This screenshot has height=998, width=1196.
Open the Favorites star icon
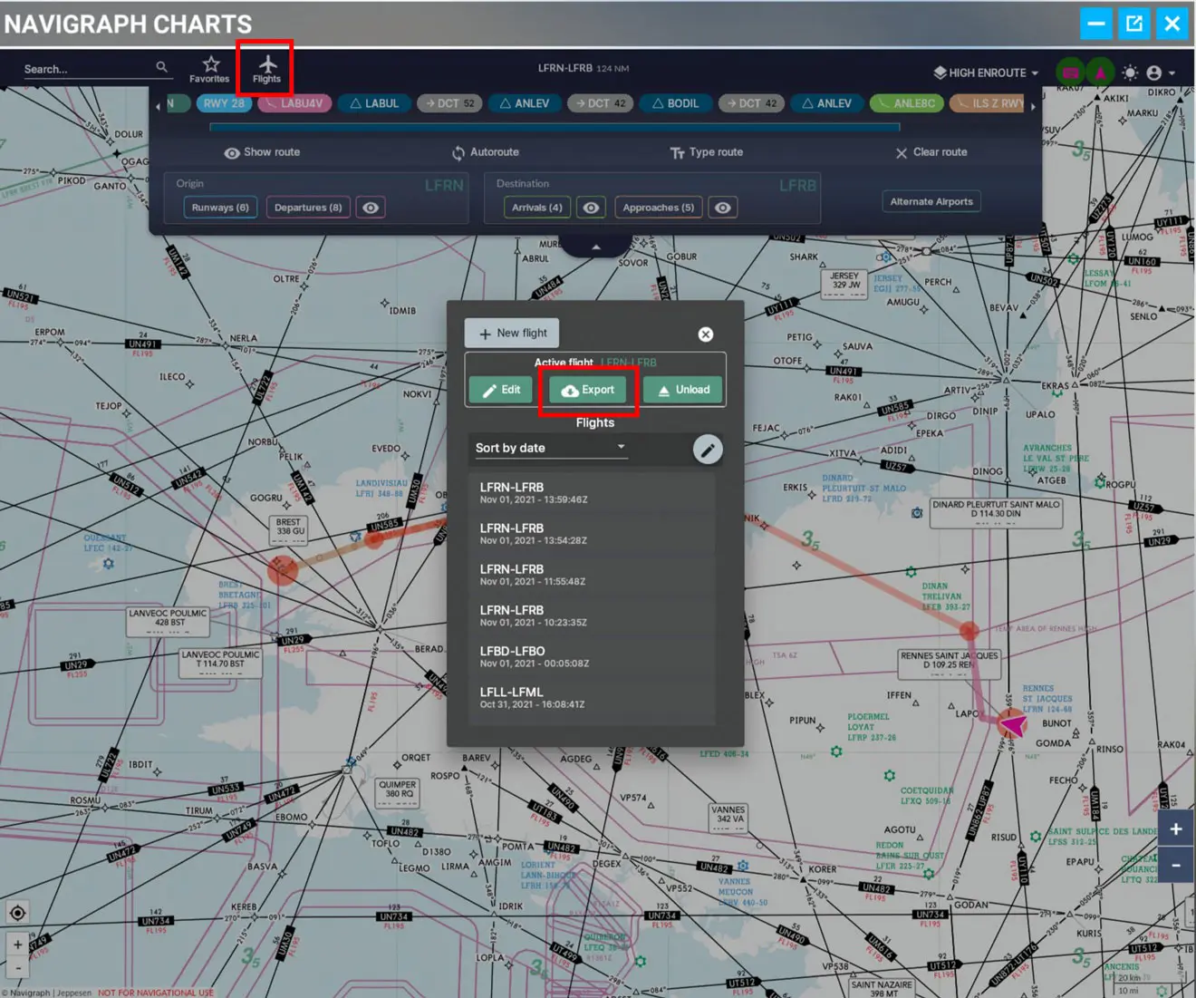[x=210, y=69]
